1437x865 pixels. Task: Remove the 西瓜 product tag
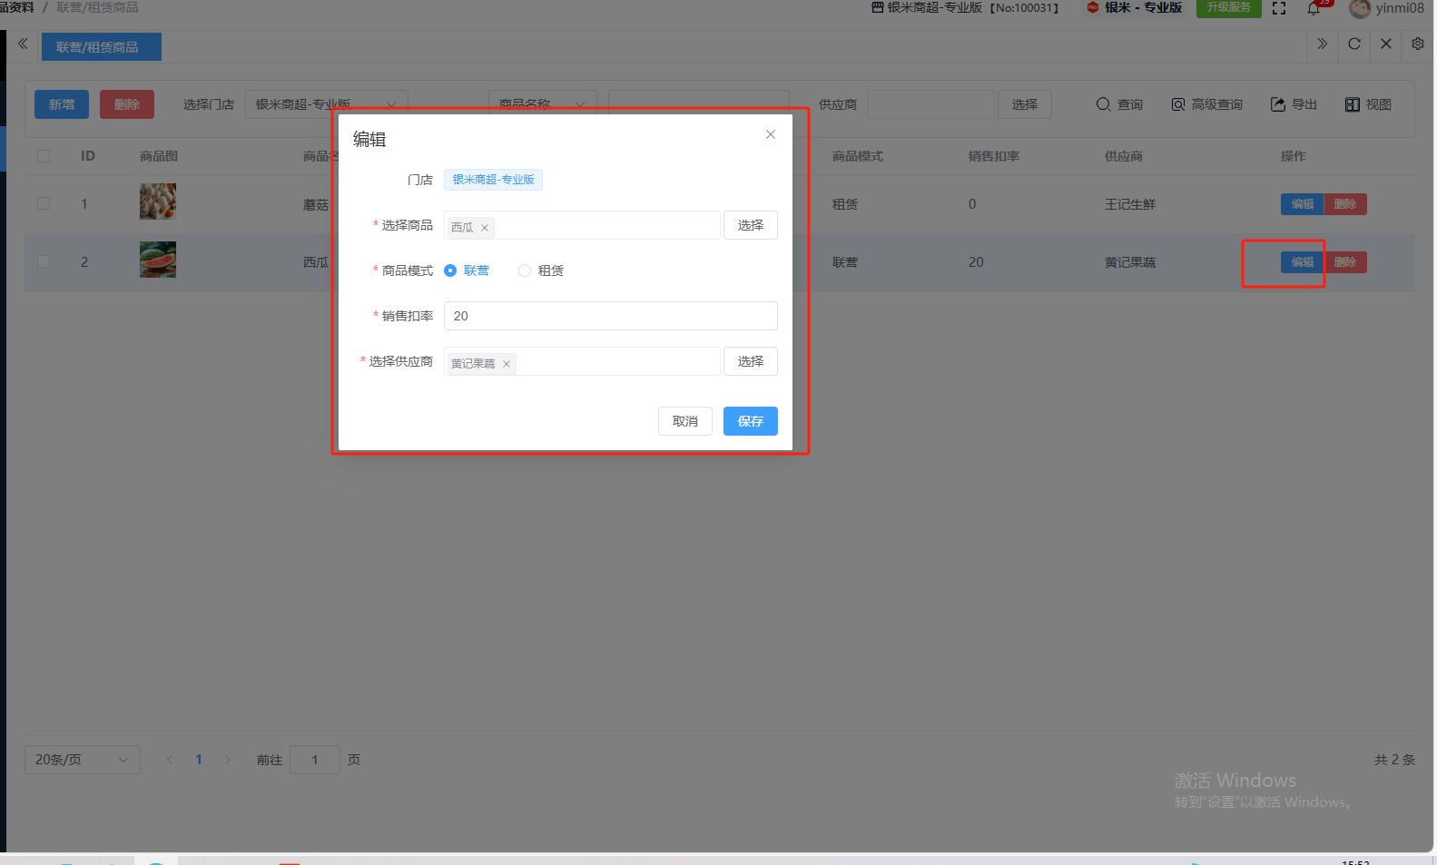click(x=485, y=228)
